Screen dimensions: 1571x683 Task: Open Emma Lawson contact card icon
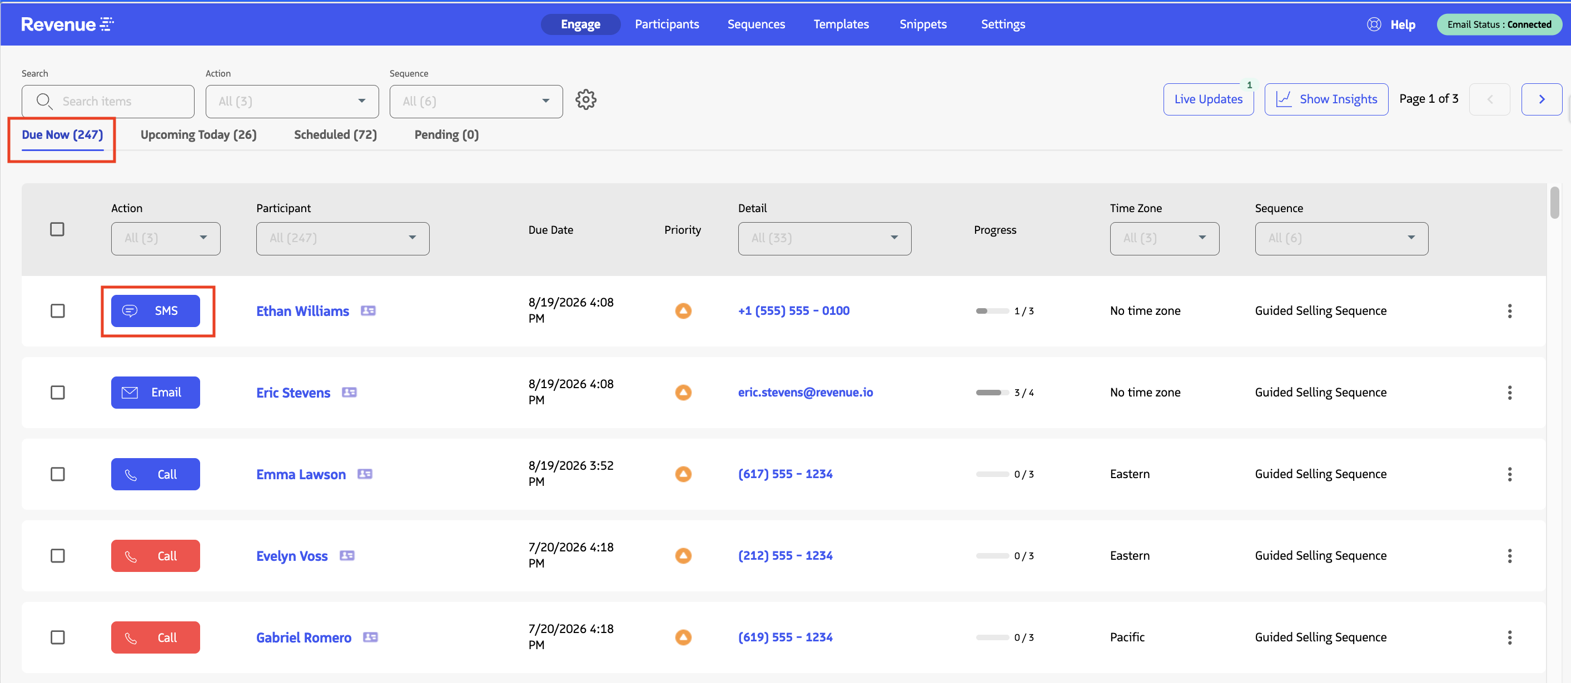(365, 474)
